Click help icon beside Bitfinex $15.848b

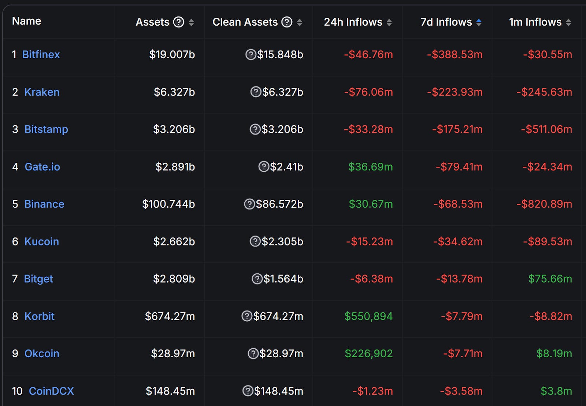pos(251,55)
